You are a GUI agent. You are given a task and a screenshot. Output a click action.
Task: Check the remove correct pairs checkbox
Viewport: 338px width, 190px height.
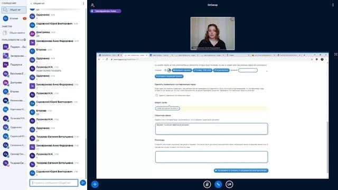point(156,95)
